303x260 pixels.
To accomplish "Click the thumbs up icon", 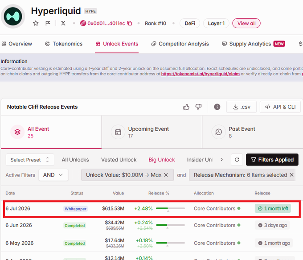I will pyautogui.click(x=186, y=107).
